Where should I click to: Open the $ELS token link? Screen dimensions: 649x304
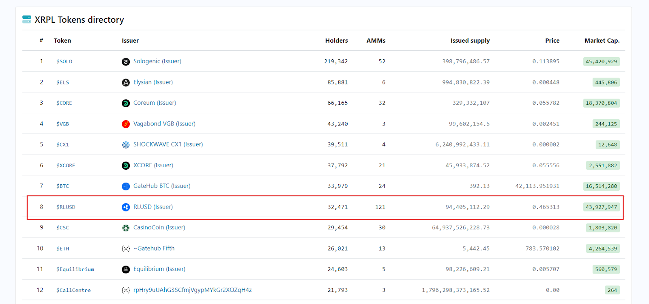[62, 82]
